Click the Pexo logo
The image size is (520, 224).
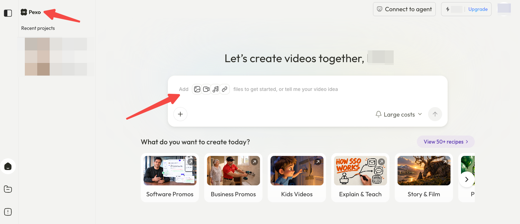click(x=31, y=12)
